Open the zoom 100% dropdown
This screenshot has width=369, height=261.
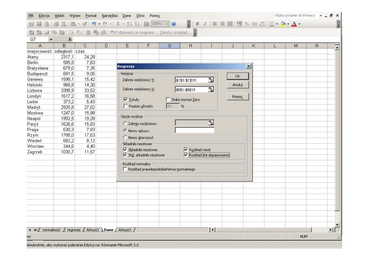click(x=168, y=24)
